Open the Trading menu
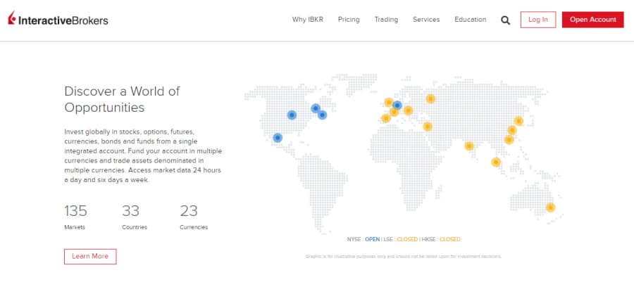 [x=386, y=20]
